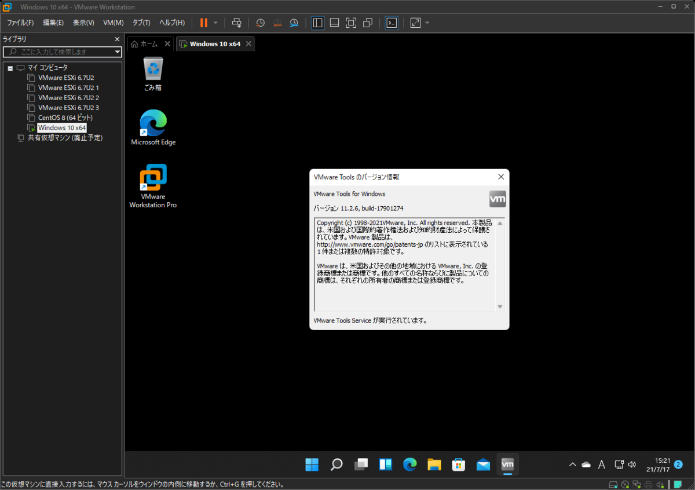Open the stretch display dropdown arrow

427,23
